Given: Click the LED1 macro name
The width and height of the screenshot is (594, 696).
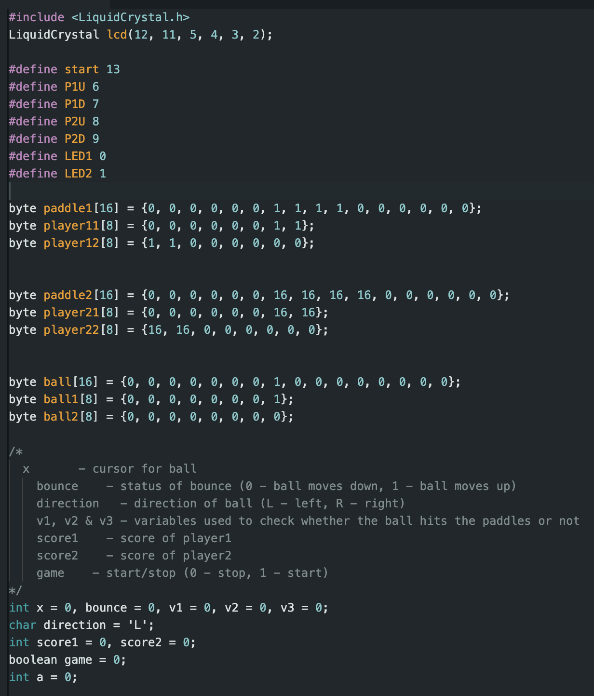Looking at the screenshot, I should pos(78,156).
